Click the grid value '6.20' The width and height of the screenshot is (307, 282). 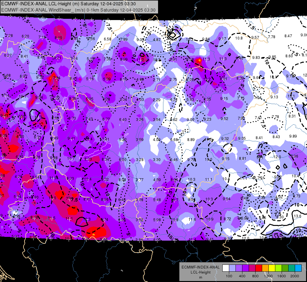[25, 36]
